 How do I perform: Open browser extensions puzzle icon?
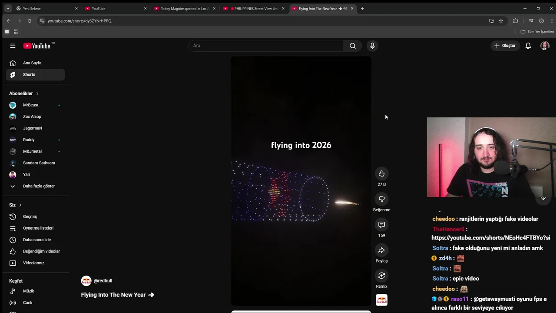pyautogui.click(x=516, y=21)
